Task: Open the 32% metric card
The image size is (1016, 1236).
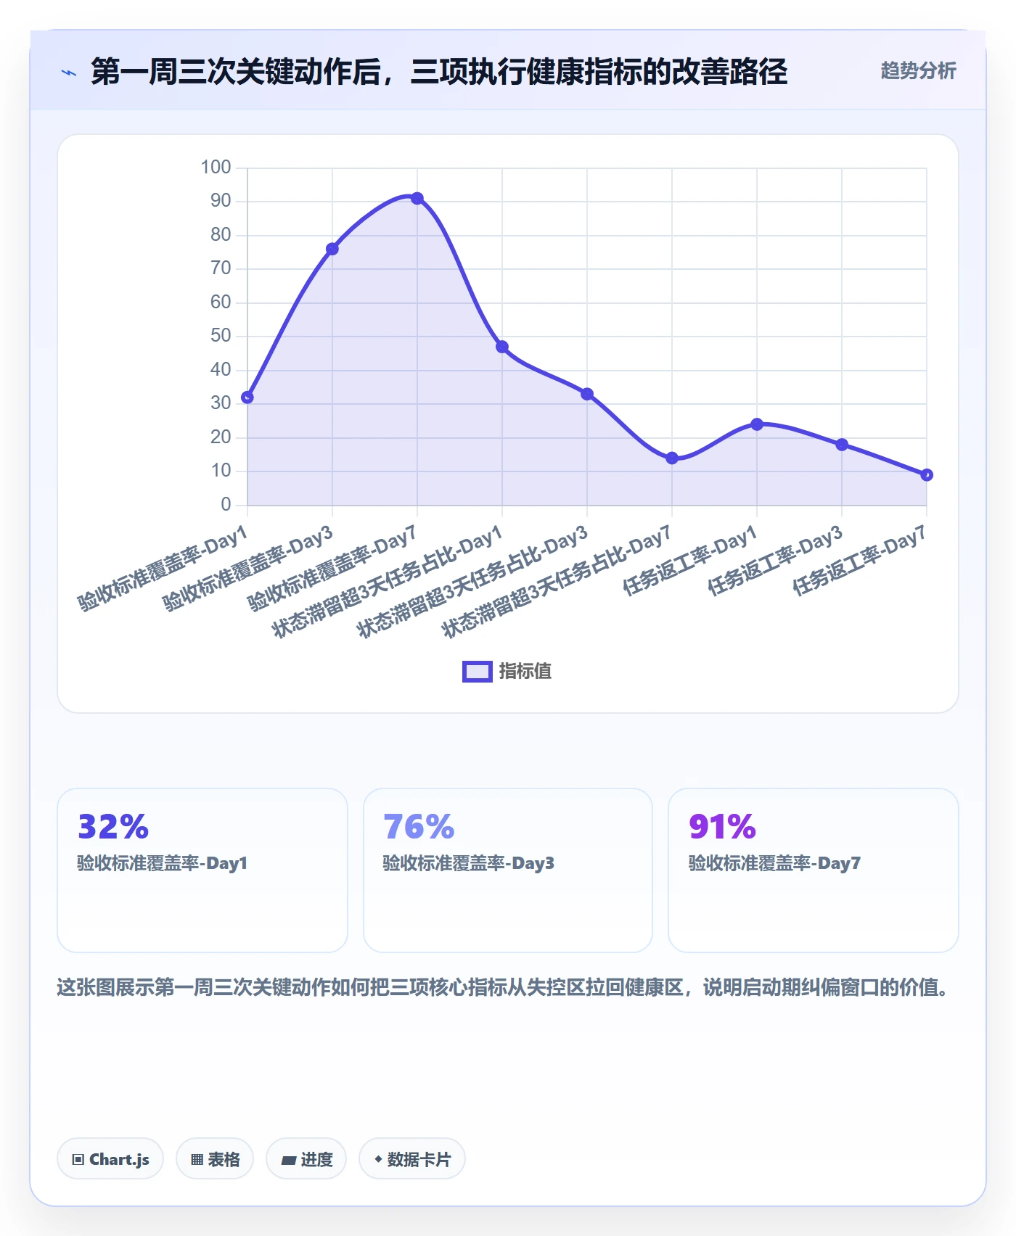Action: tap(202, 870)
